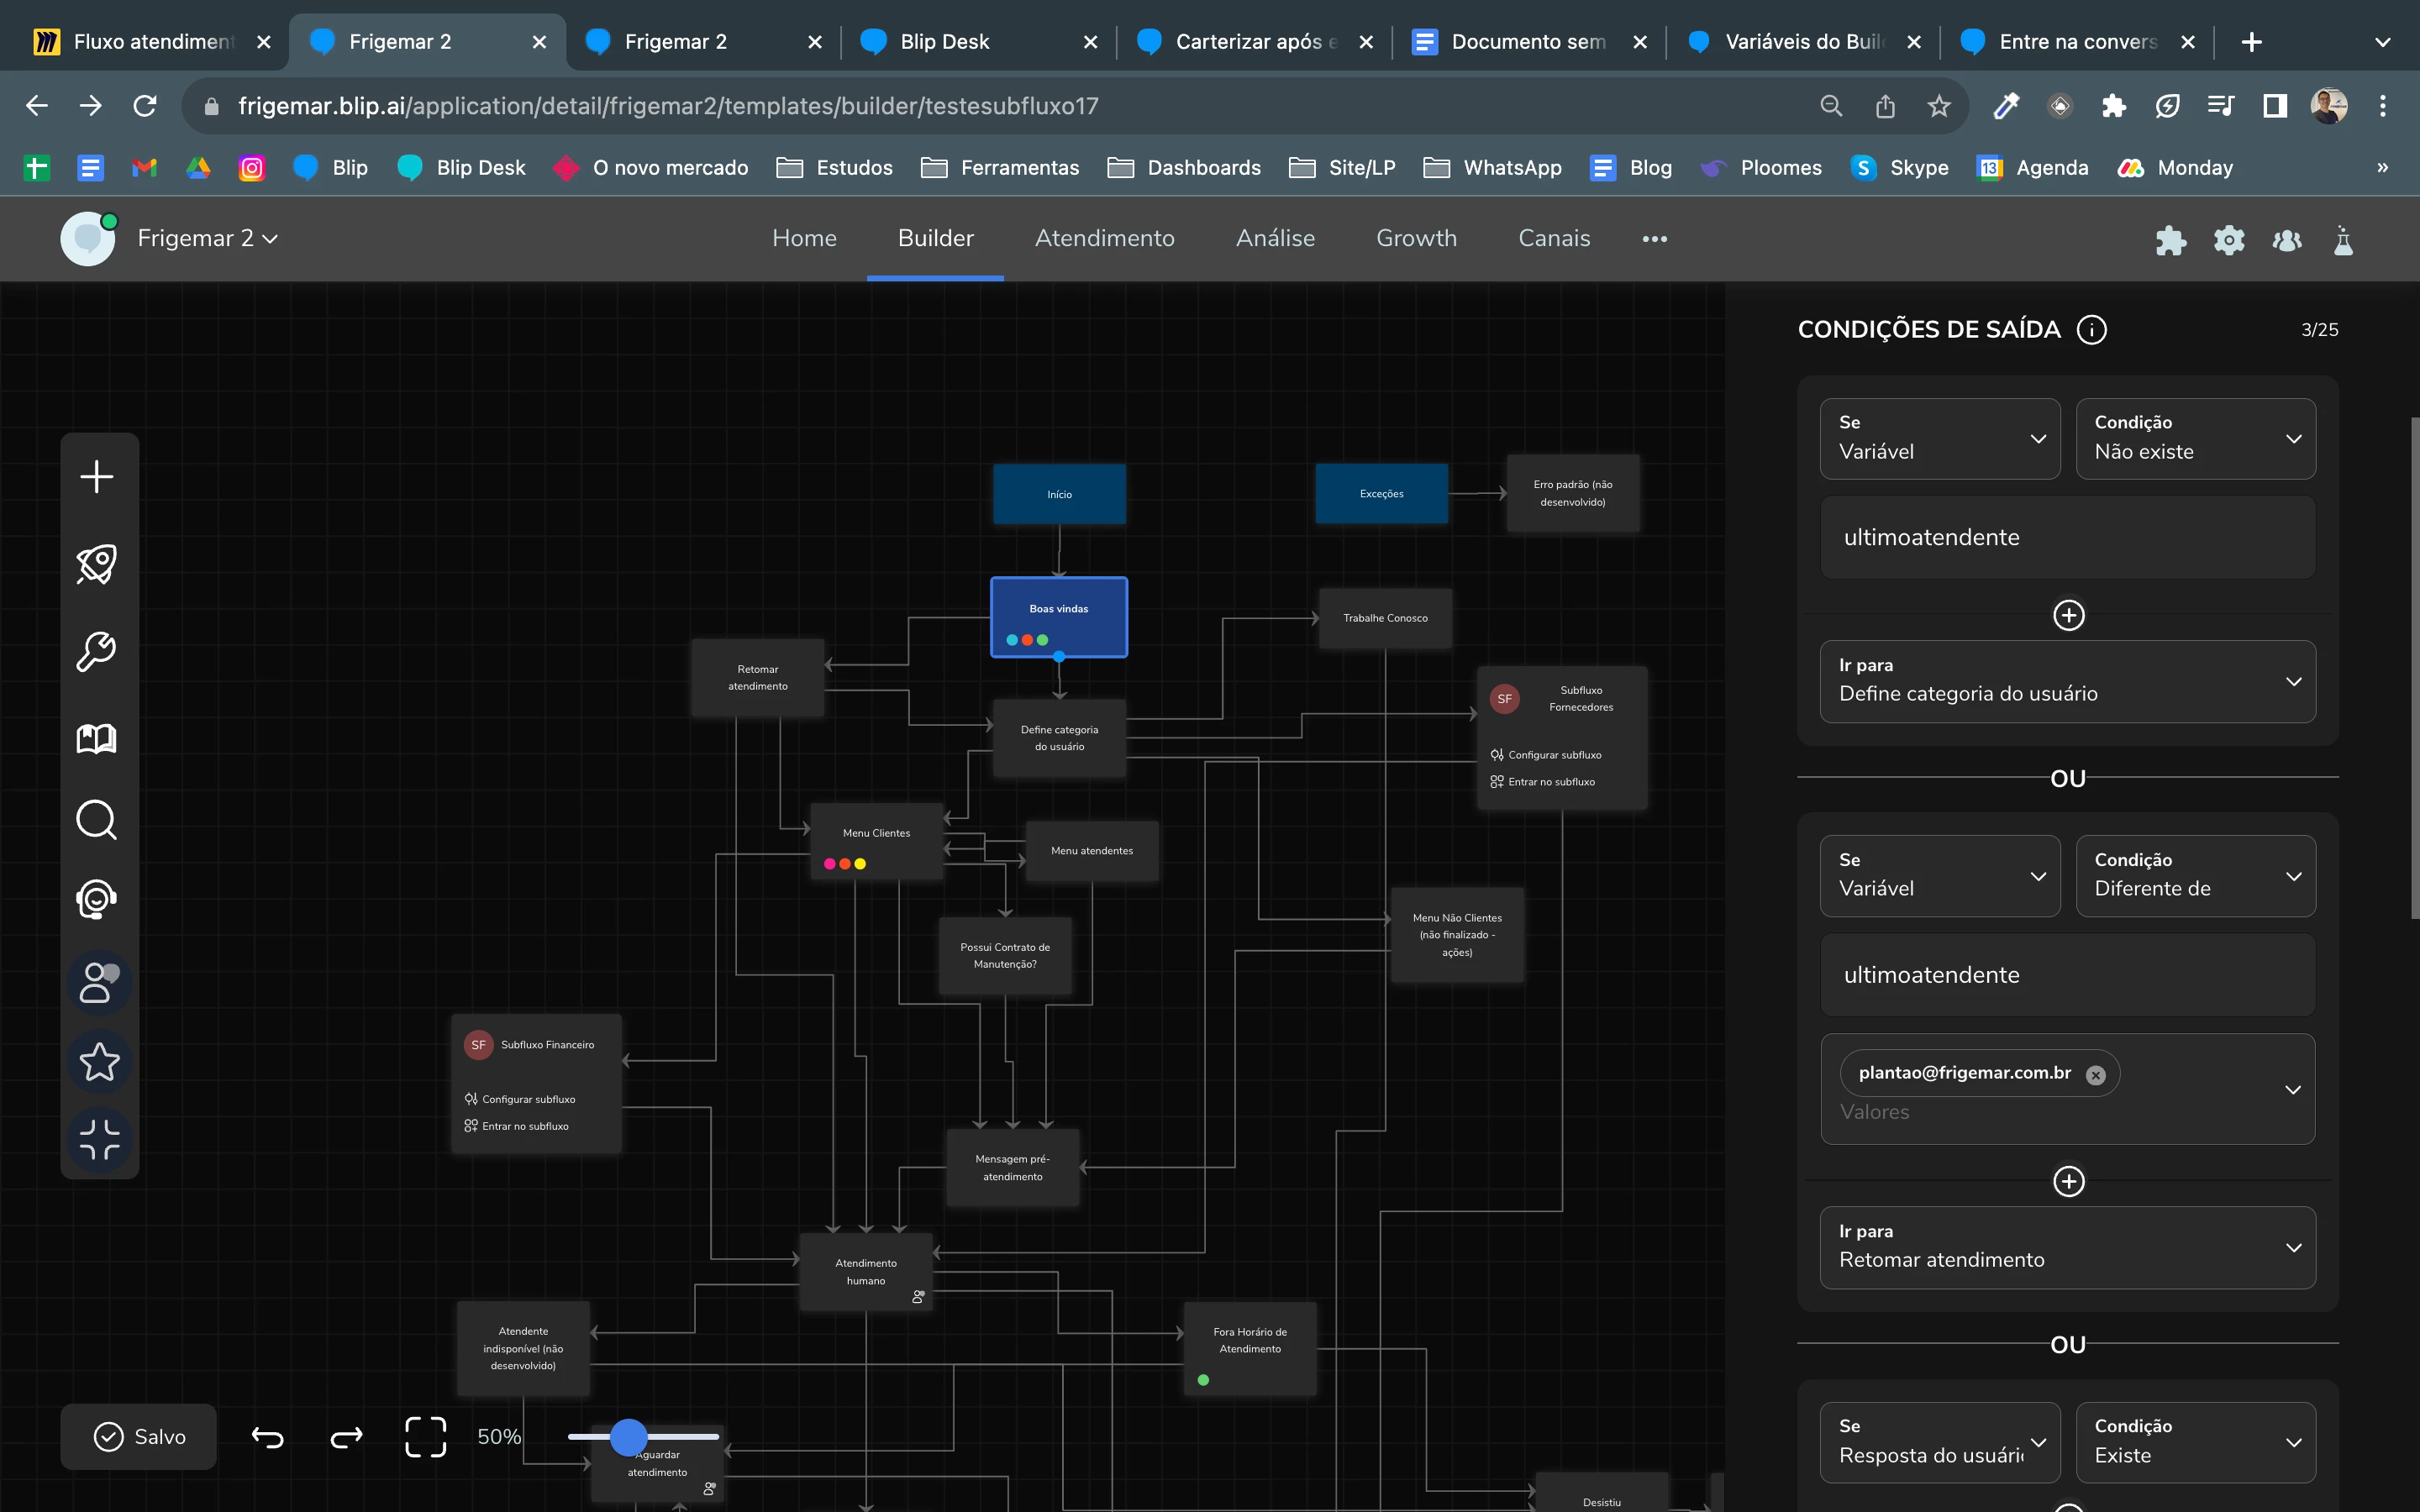2420x1512 pixels.
Task: Click the Salvo save button
Action: [139, 1437]
